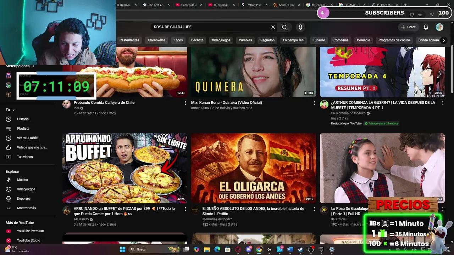Open File Explorer from taskbar
The width and height of the screenshot is (454, 255).
click(207, 249)
